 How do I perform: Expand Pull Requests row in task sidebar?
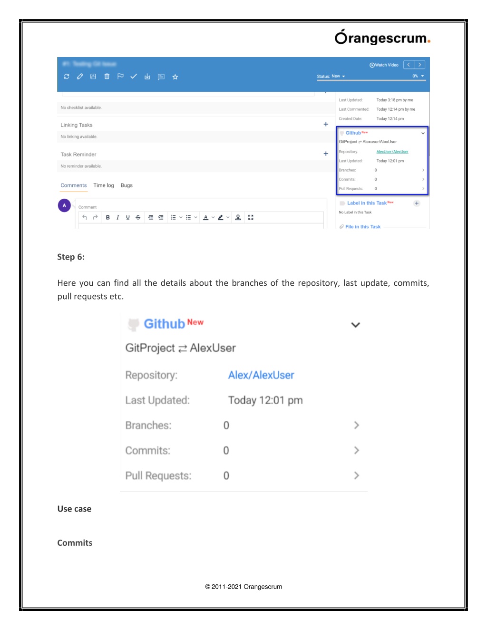pyautogui.click(x=423, y=189)
